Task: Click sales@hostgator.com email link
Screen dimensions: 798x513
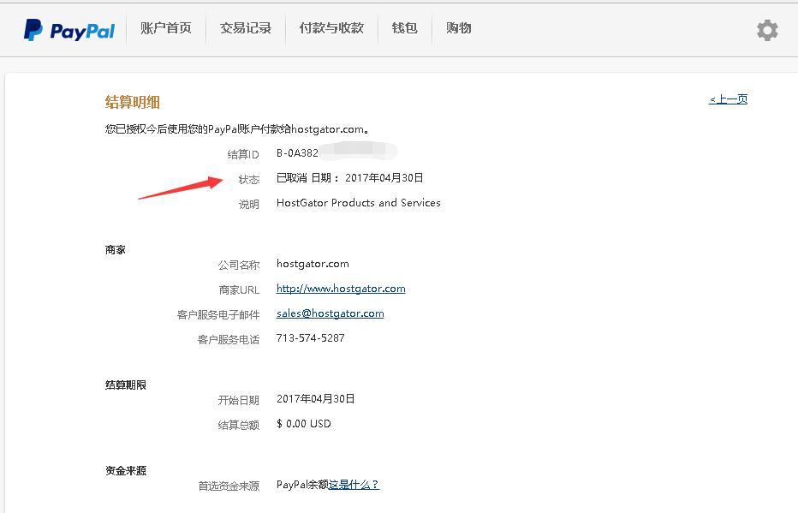Action: coord(331,313)
